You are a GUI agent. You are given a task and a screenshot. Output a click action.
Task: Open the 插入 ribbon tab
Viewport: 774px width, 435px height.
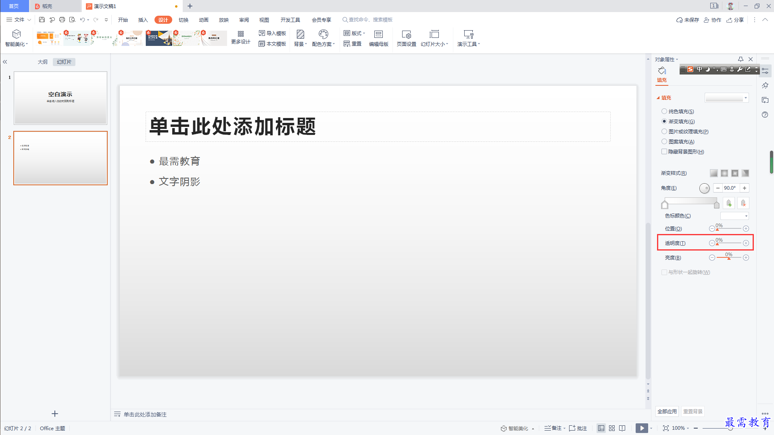tap(143, 20)
